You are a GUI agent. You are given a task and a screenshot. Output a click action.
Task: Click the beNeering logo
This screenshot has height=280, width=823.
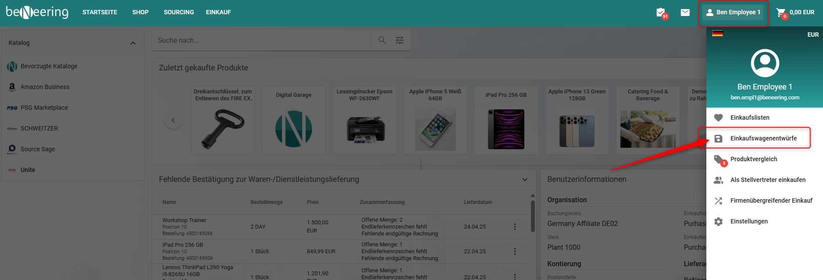point(37,12)
